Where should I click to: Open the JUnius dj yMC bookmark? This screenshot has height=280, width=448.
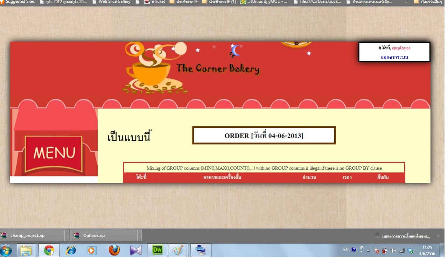pyautogui.click(x=263, y=2)
